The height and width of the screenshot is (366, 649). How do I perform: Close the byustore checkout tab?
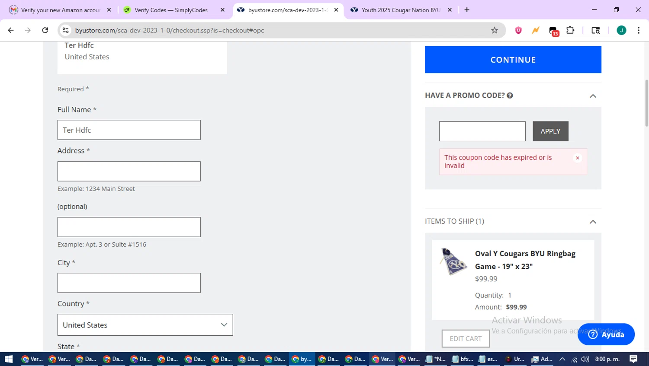click(x=336, y=10)
